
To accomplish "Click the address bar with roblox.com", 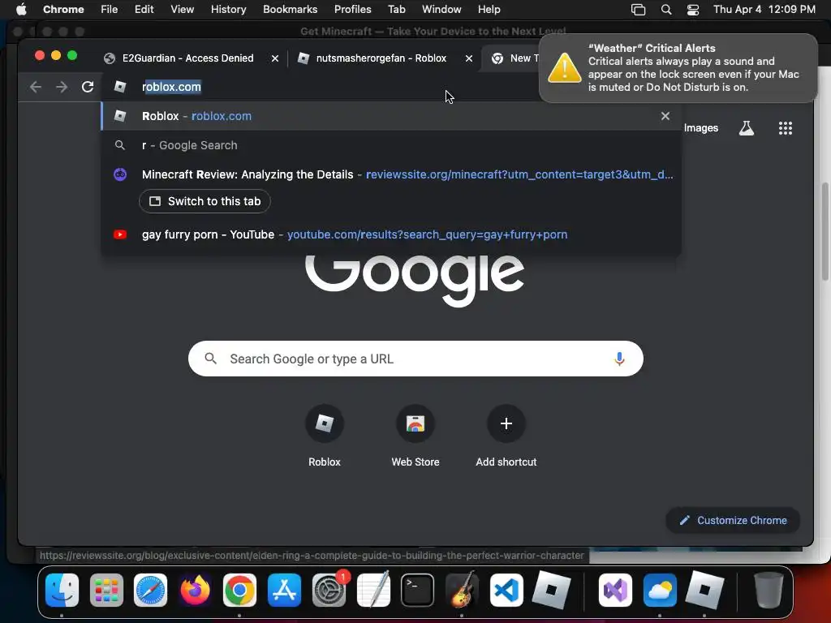I will [x=318, y=87].
